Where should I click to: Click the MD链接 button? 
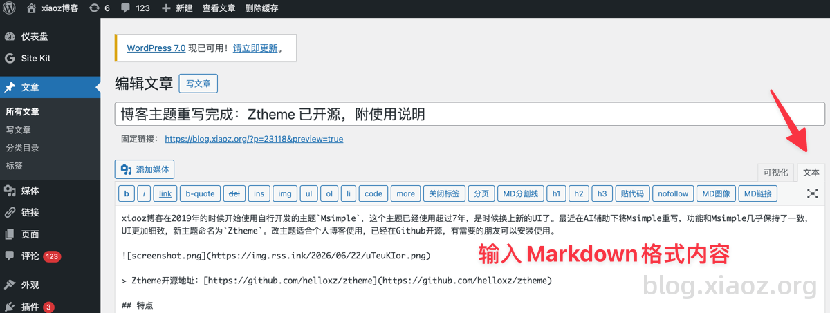point(758,193)
